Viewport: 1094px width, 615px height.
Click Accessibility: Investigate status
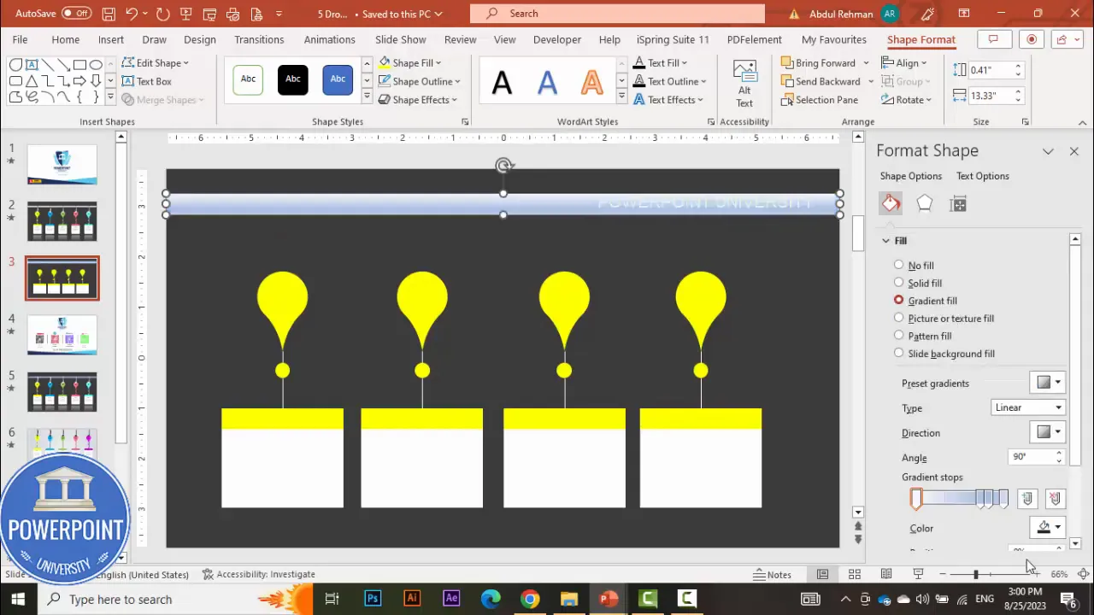(x=258, y=574)
